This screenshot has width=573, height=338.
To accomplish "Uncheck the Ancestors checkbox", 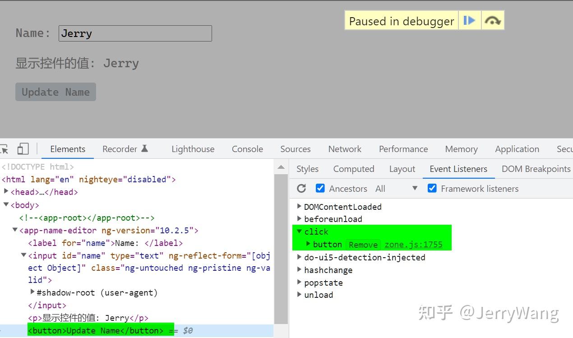I will 320,188.
